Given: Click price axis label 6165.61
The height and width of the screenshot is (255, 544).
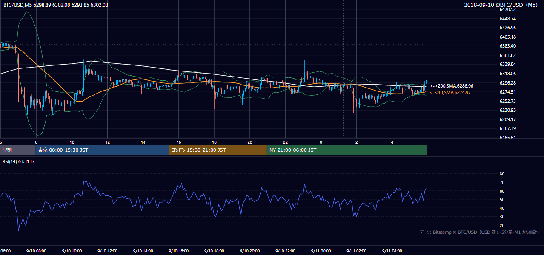Looking at the screenshot, I should tap(508, 138).
